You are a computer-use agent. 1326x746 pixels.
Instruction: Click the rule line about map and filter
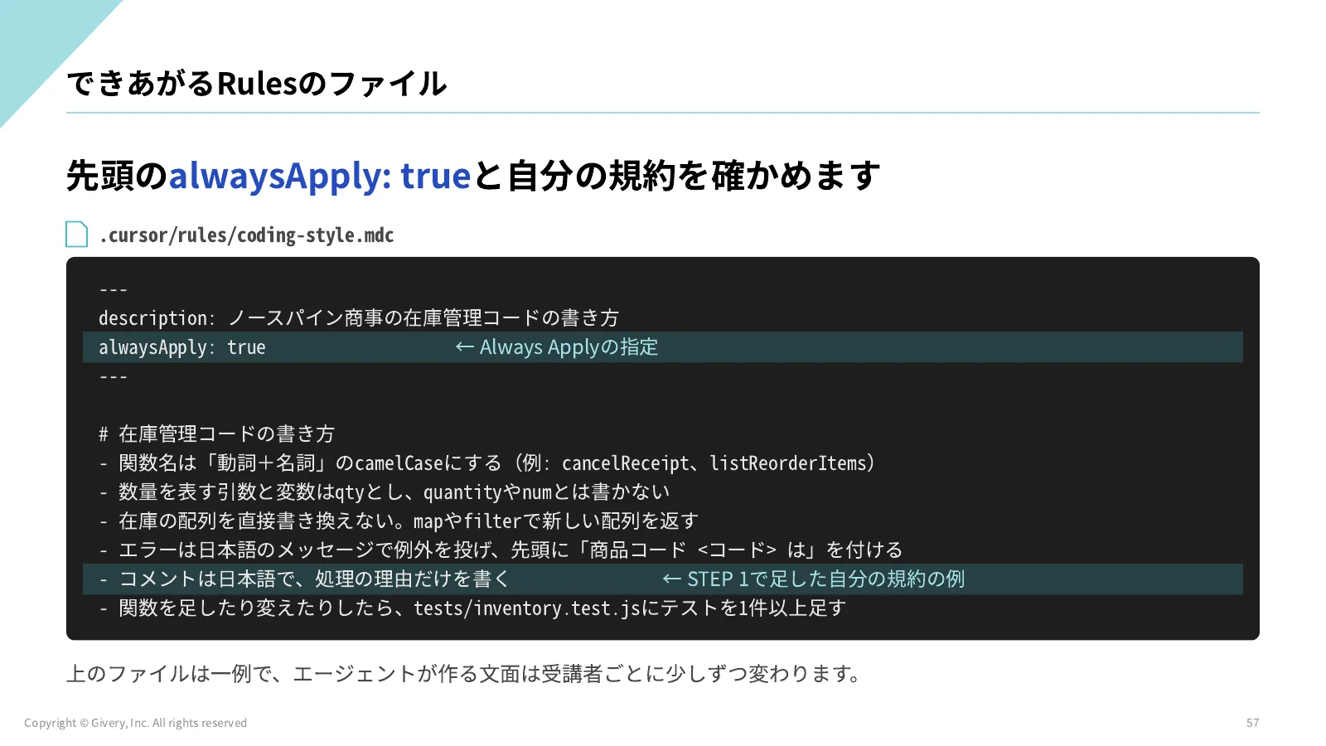399,521
